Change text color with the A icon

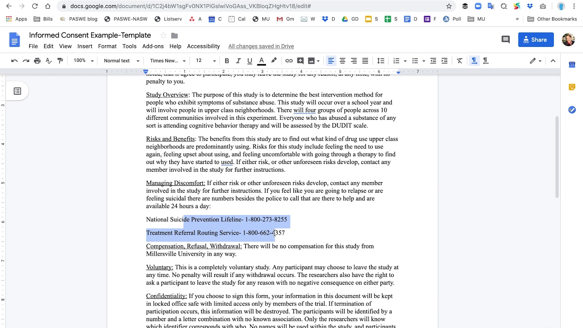point(261,61)
